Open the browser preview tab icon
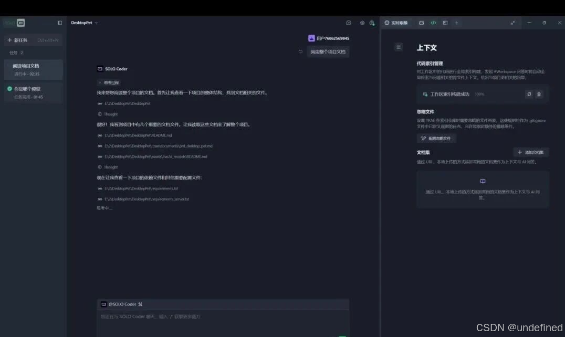 421,23
